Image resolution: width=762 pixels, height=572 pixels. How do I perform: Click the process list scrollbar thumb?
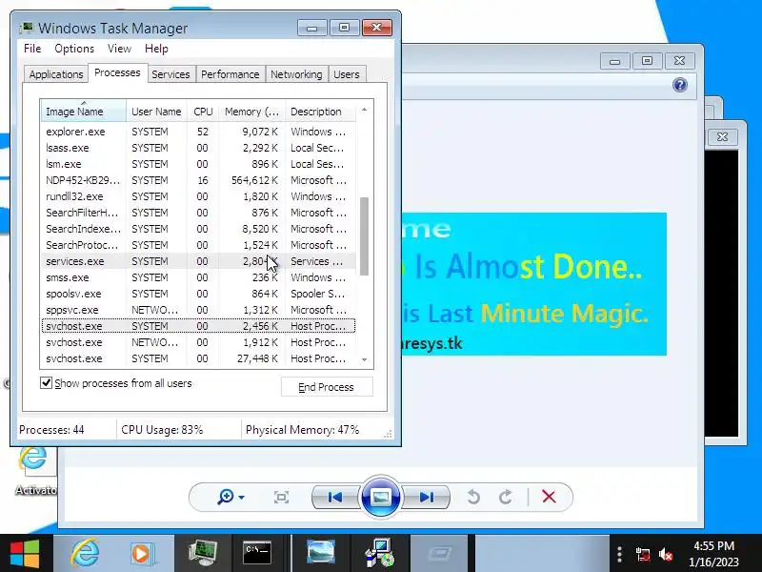point(364,235)
